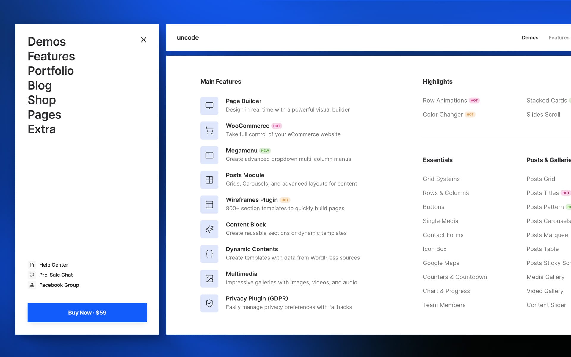Image resolution: width=571 pixels, height=357 pixels.
Task: Select Features in the top navigation bar
Action: [559, 37]
